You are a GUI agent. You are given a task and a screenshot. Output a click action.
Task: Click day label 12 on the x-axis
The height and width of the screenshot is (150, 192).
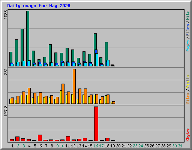coord(73,146)
